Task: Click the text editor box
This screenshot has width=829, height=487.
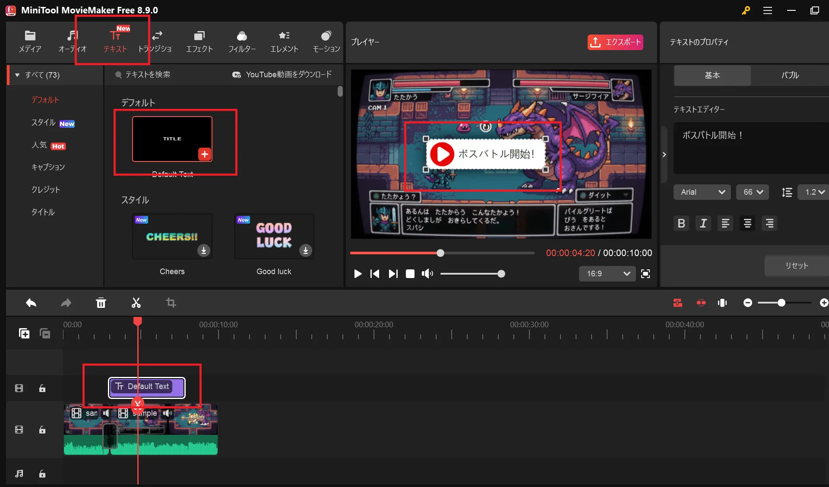Action: [751, 148]
